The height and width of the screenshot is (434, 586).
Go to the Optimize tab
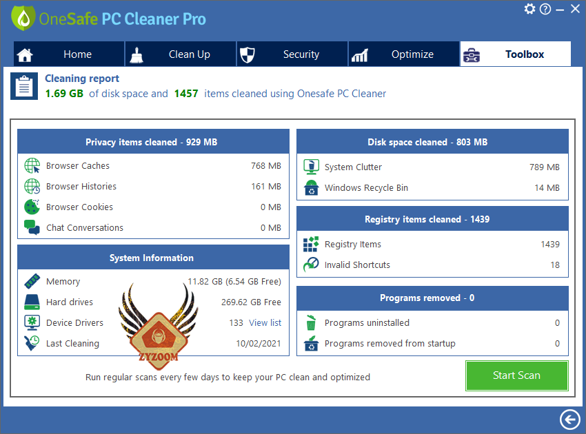coord(403,54)
